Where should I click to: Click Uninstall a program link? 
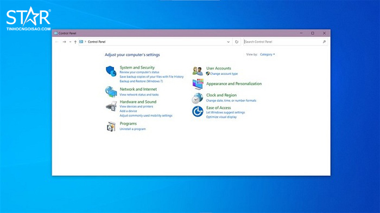pos(133,129)
